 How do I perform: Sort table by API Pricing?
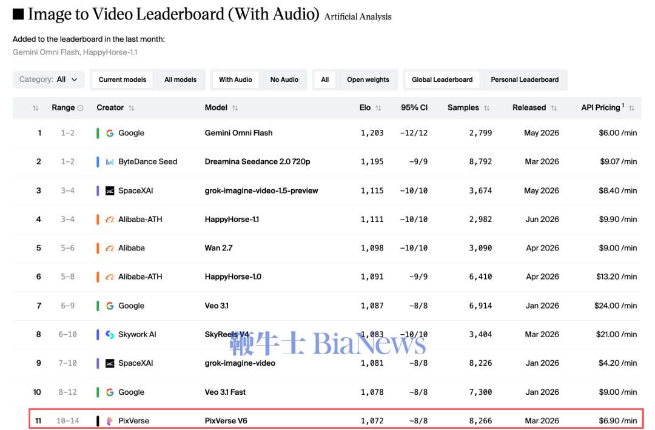pos(631,108)
